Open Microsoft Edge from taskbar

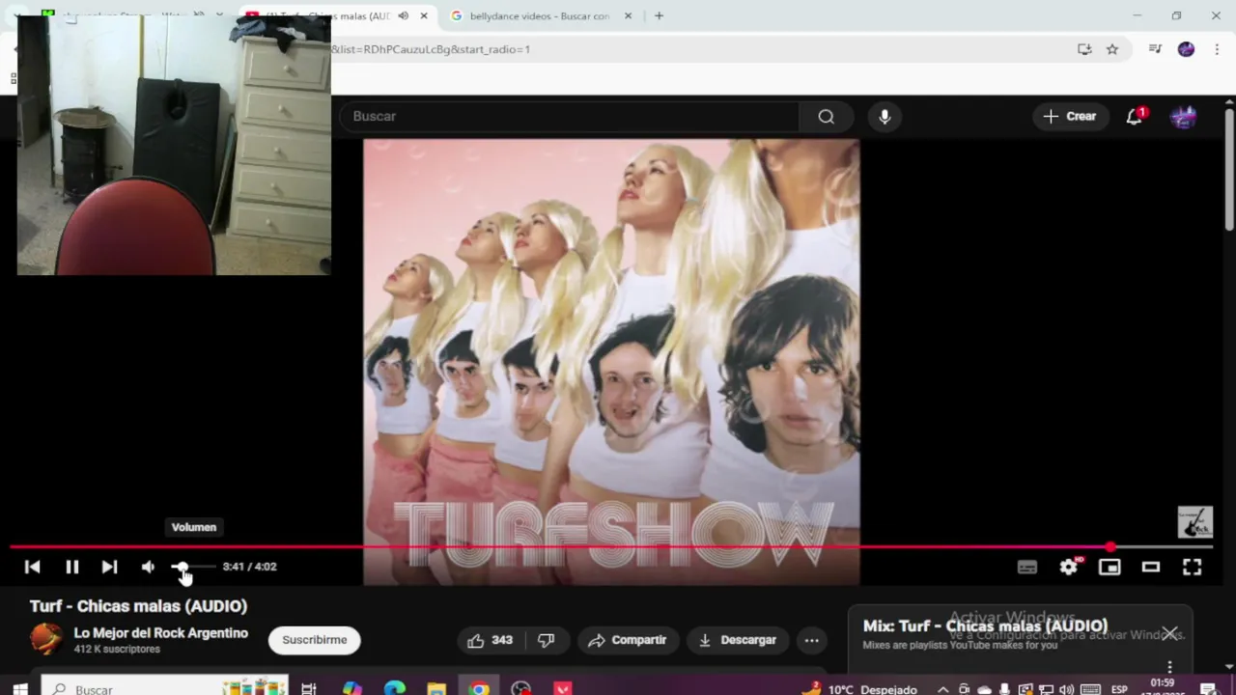tap(394, 689)
